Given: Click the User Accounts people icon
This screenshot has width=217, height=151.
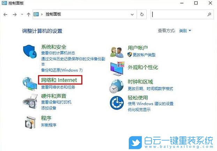Looking at the screenshot, I should coord(117,51).
